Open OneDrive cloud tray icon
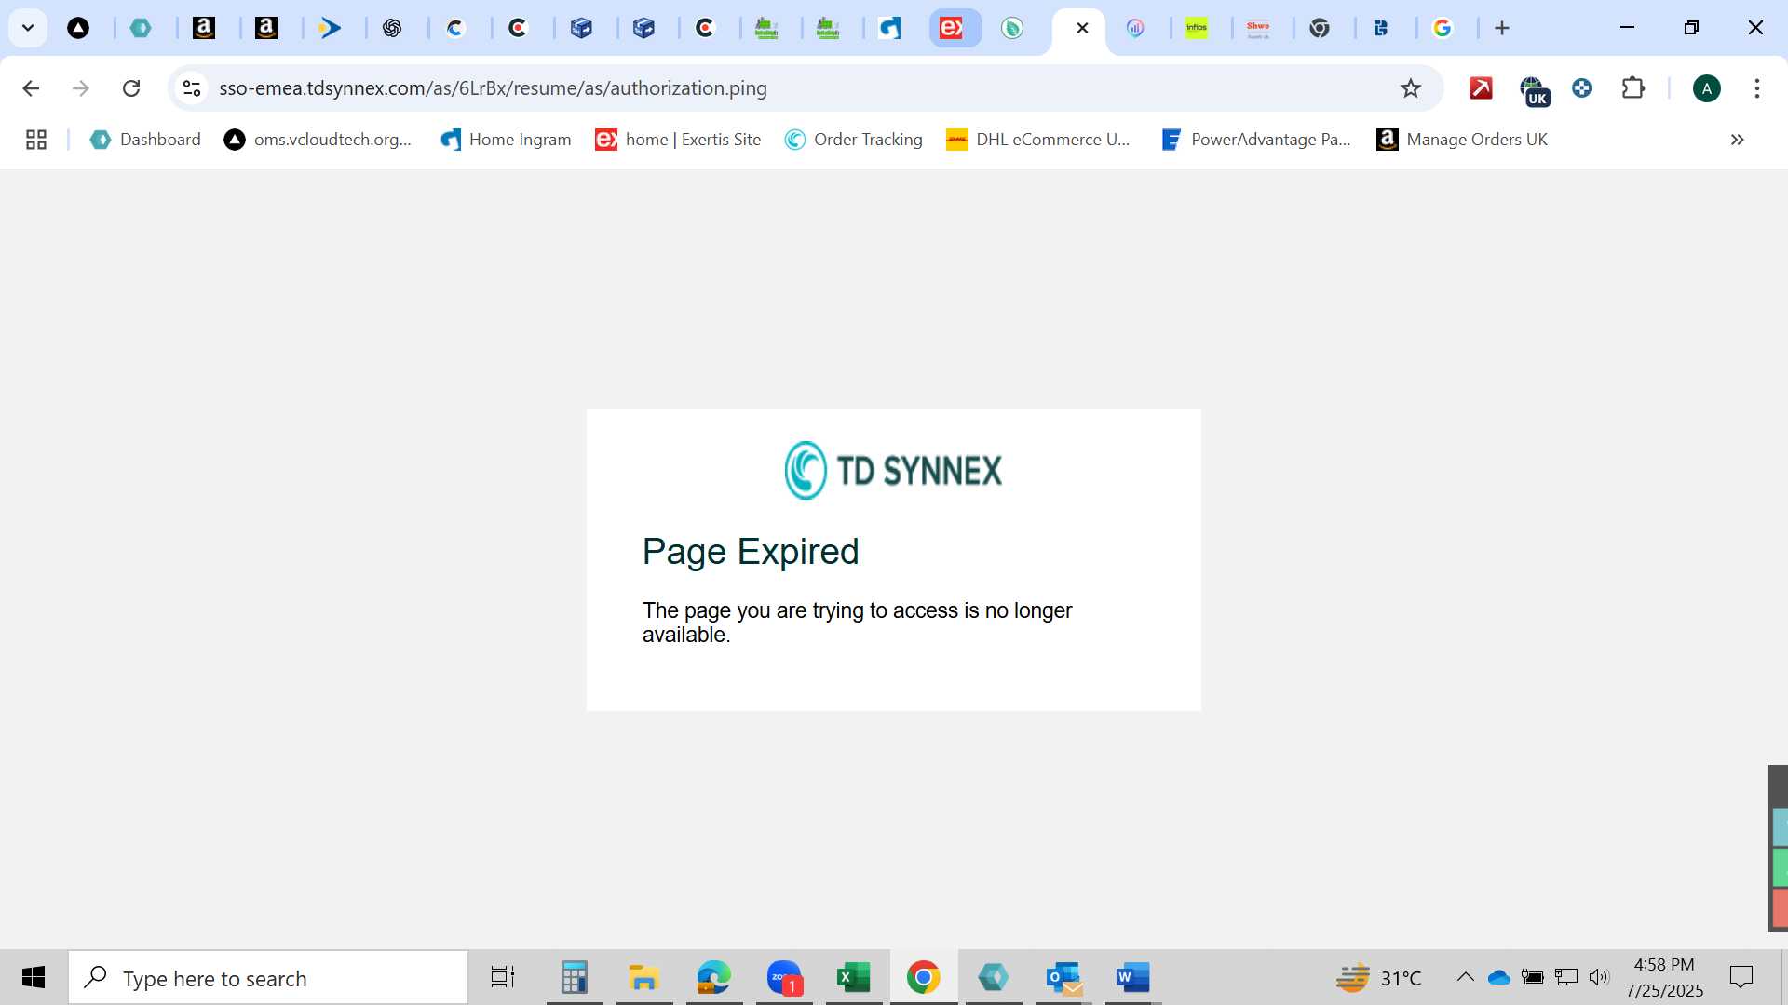 pos(1498,977)
